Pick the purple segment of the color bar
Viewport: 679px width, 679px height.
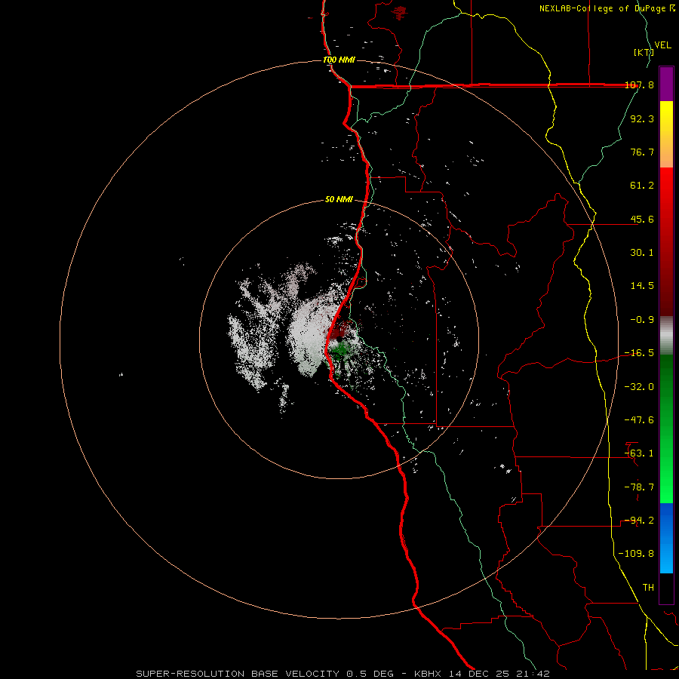pyautogui.click(x=666, y=84)
